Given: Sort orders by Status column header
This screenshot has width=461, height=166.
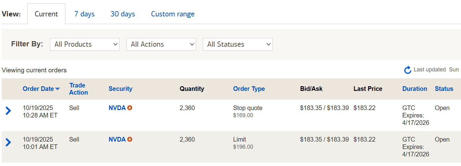Looking at the screenshot, I should pyautogui.click(x=444, y=89).
